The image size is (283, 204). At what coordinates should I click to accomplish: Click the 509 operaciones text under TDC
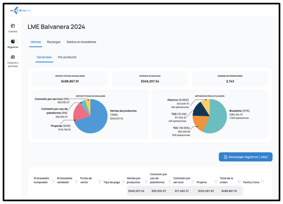[181, 135]
